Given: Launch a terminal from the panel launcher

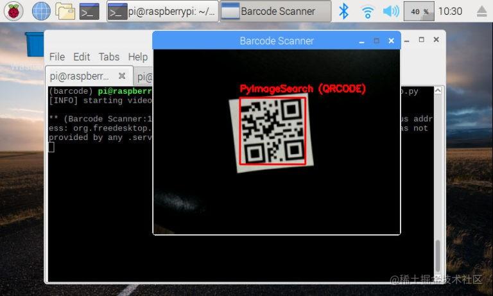Looking at the screenshot, I should (x=89, y=12).
